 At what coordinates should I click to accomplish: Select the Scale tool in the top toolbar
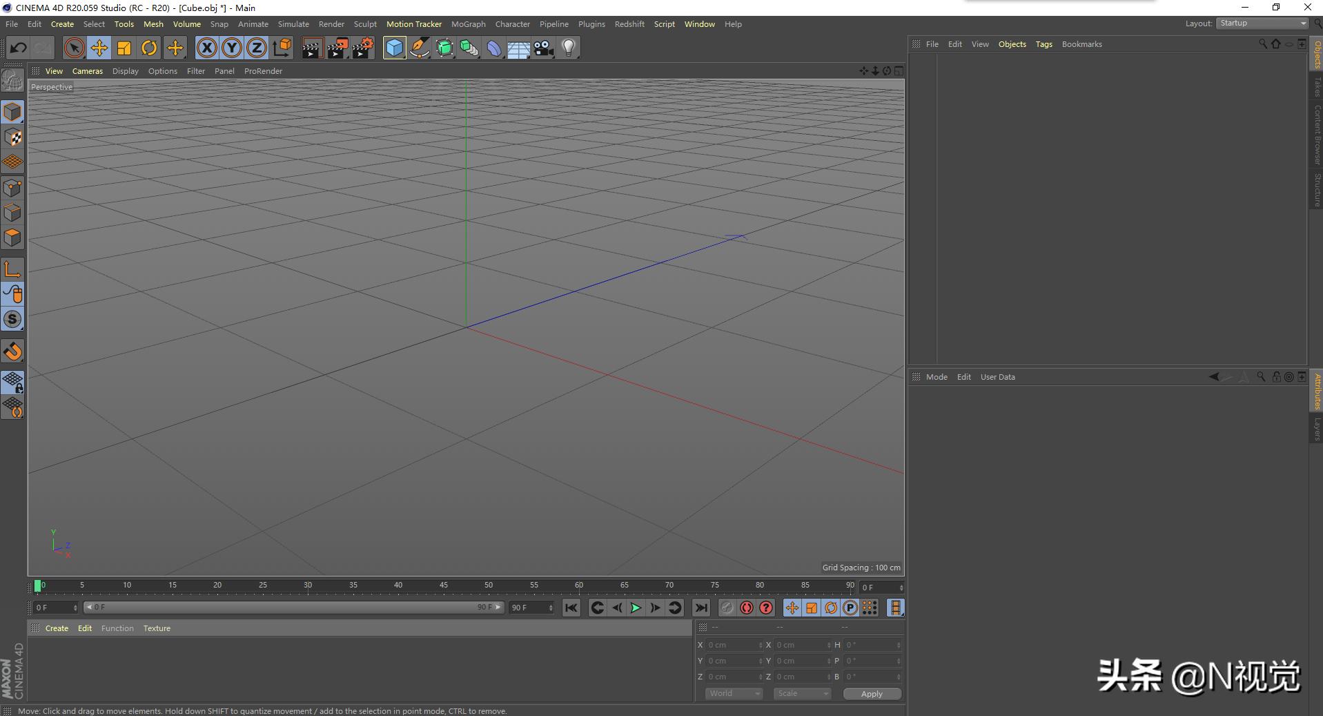(x=124, y=48)
